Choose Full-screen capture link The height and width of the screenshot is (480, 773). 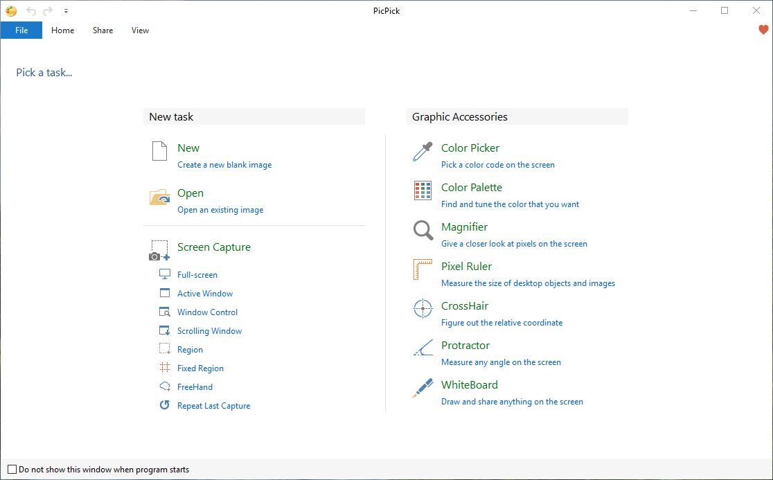point(197,275)
